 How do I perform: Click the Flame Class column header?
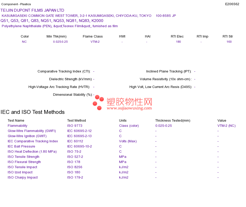93,36
